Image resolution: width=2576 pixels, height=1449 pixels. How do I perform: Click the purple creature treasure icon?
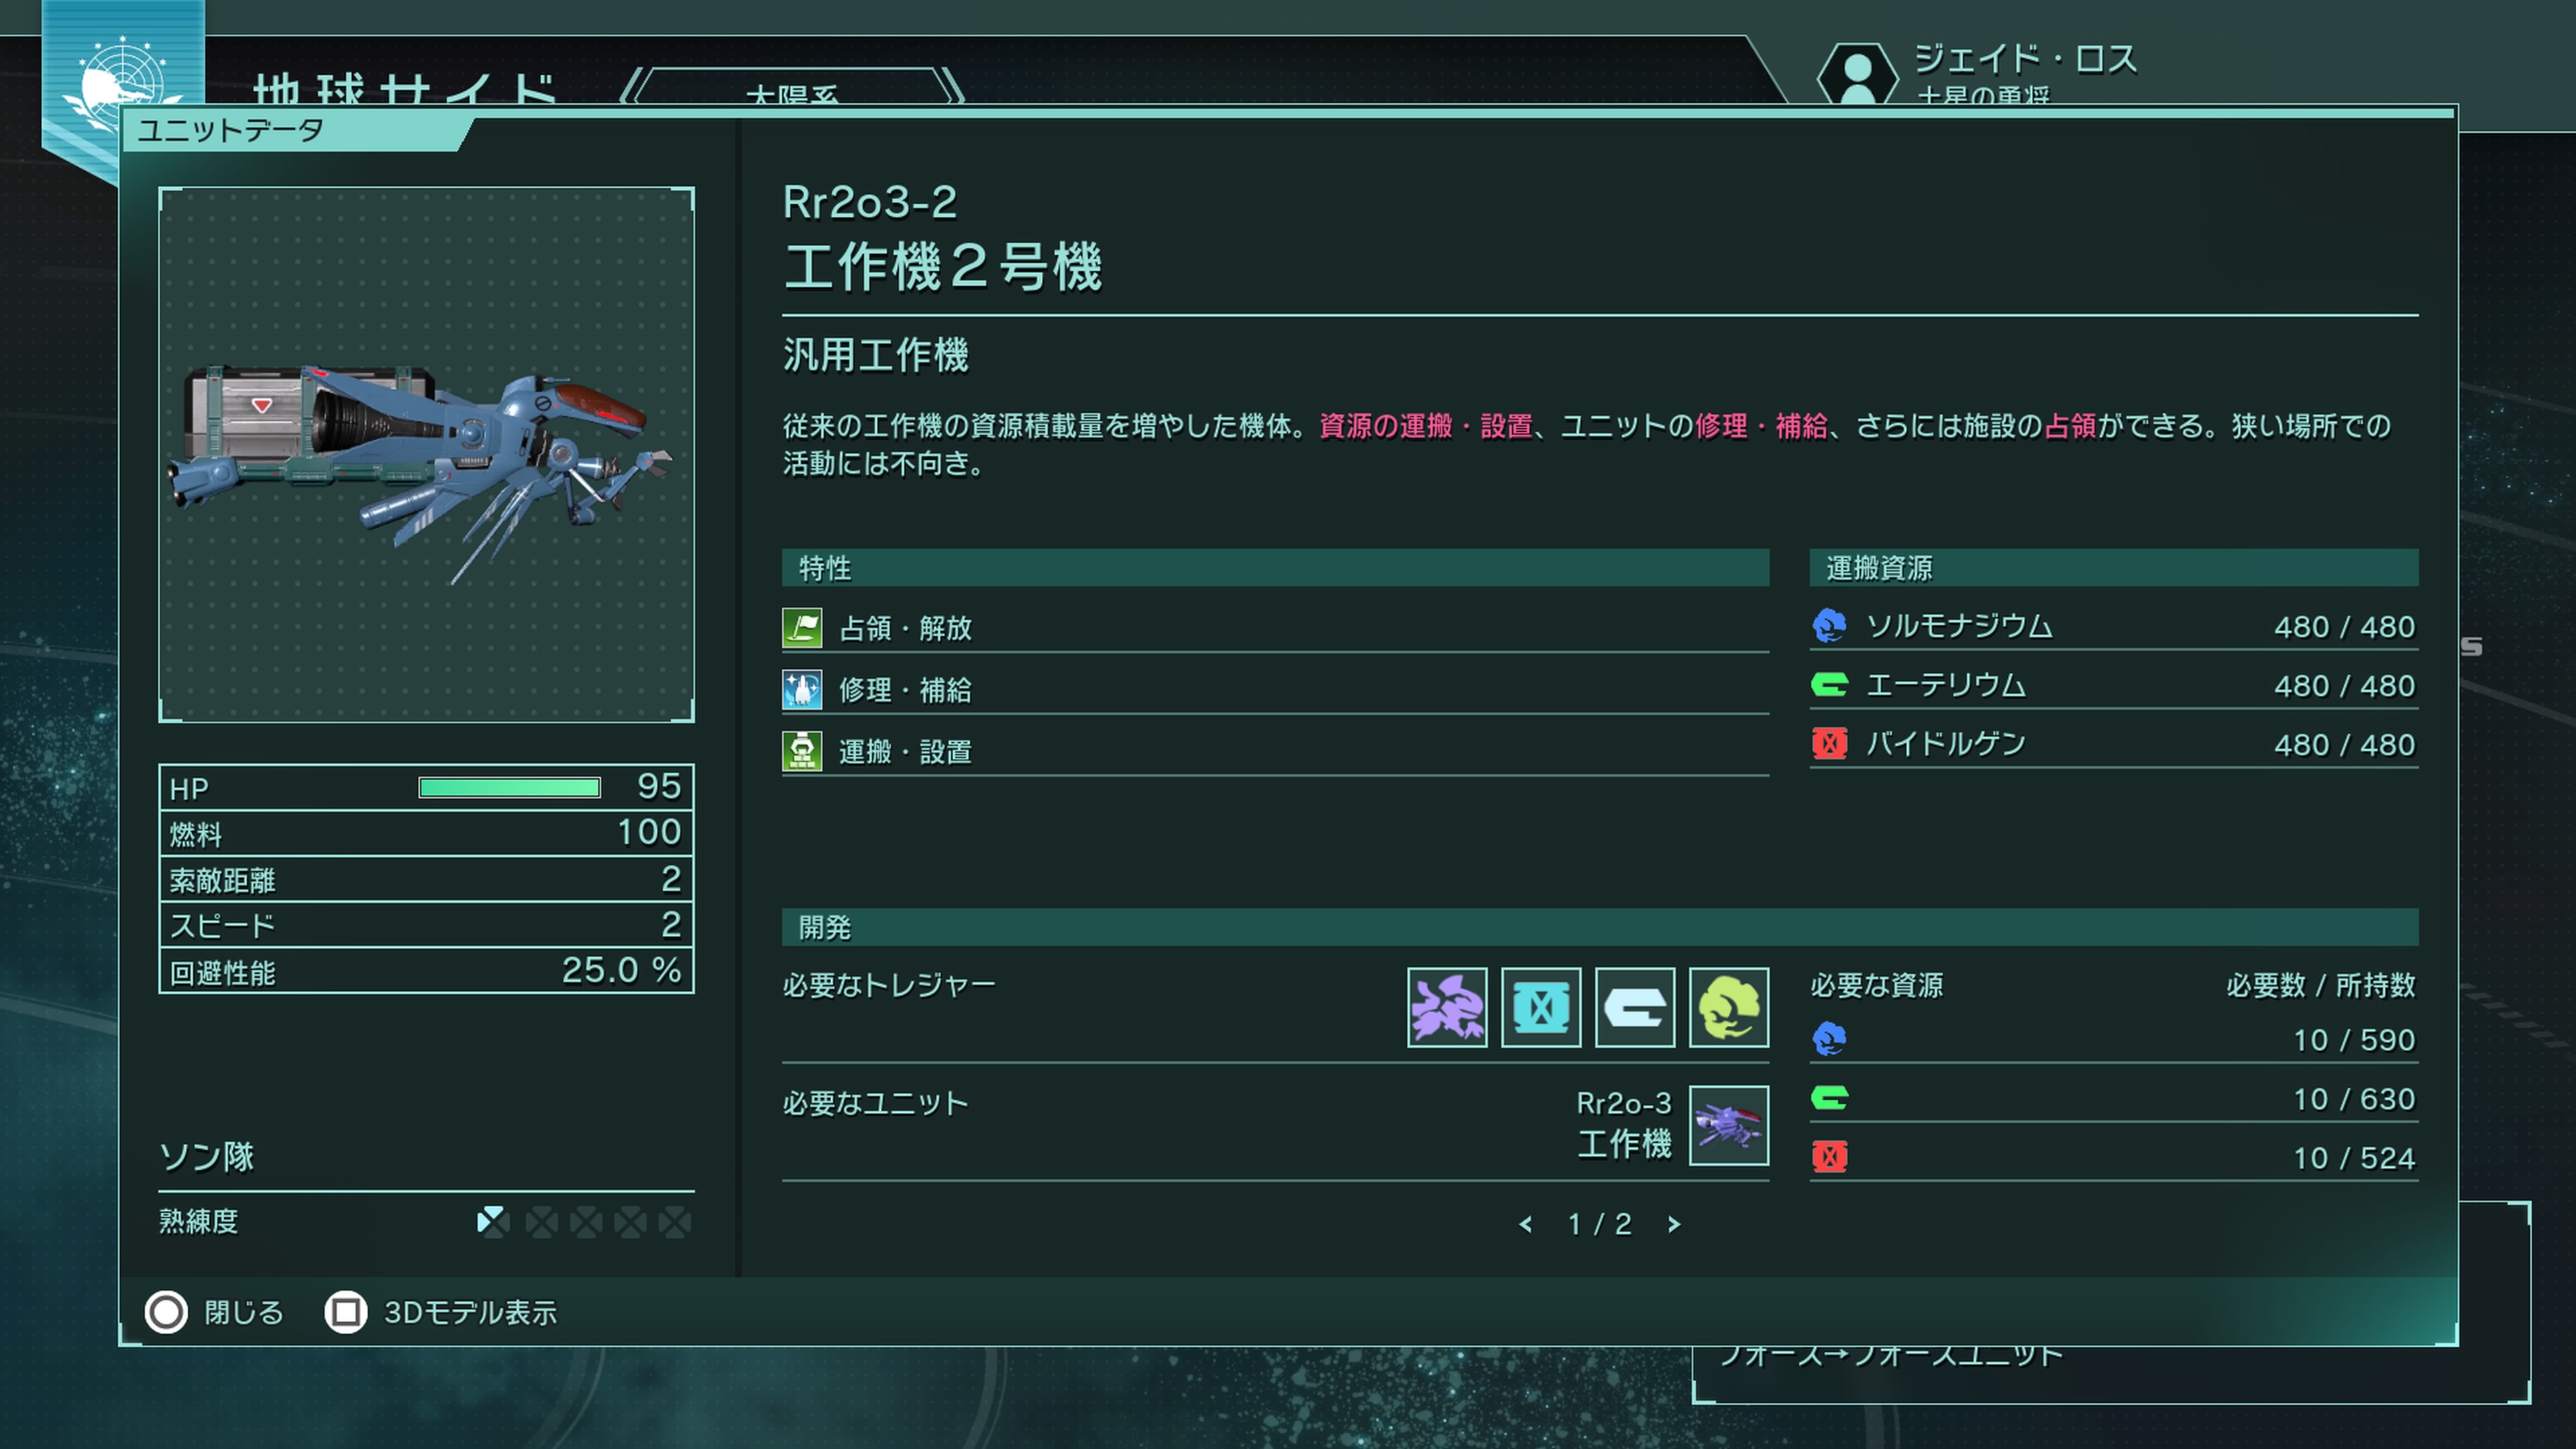(1447, 1007)
